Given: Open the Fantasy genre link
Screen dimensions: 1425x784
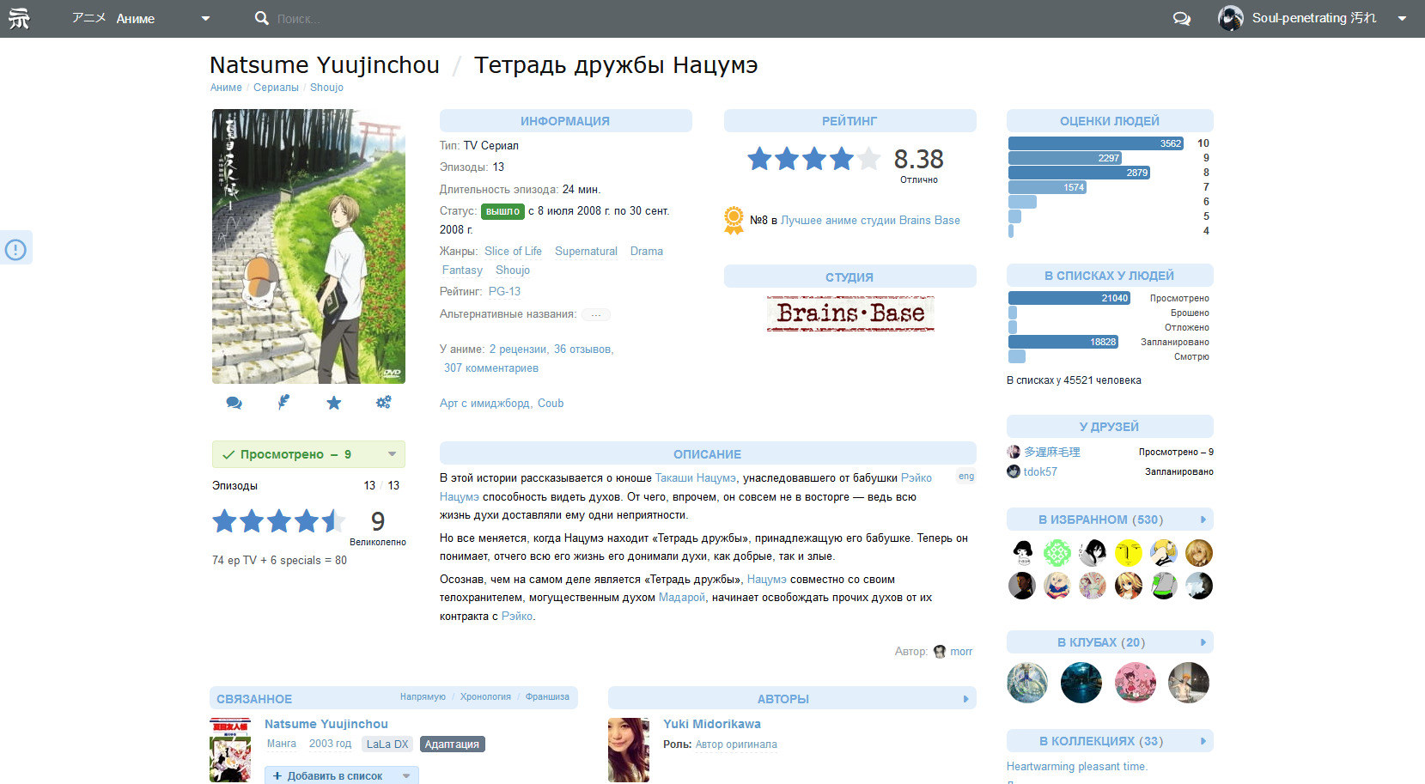Looking at the screenshot, I should tap(462, 270).
